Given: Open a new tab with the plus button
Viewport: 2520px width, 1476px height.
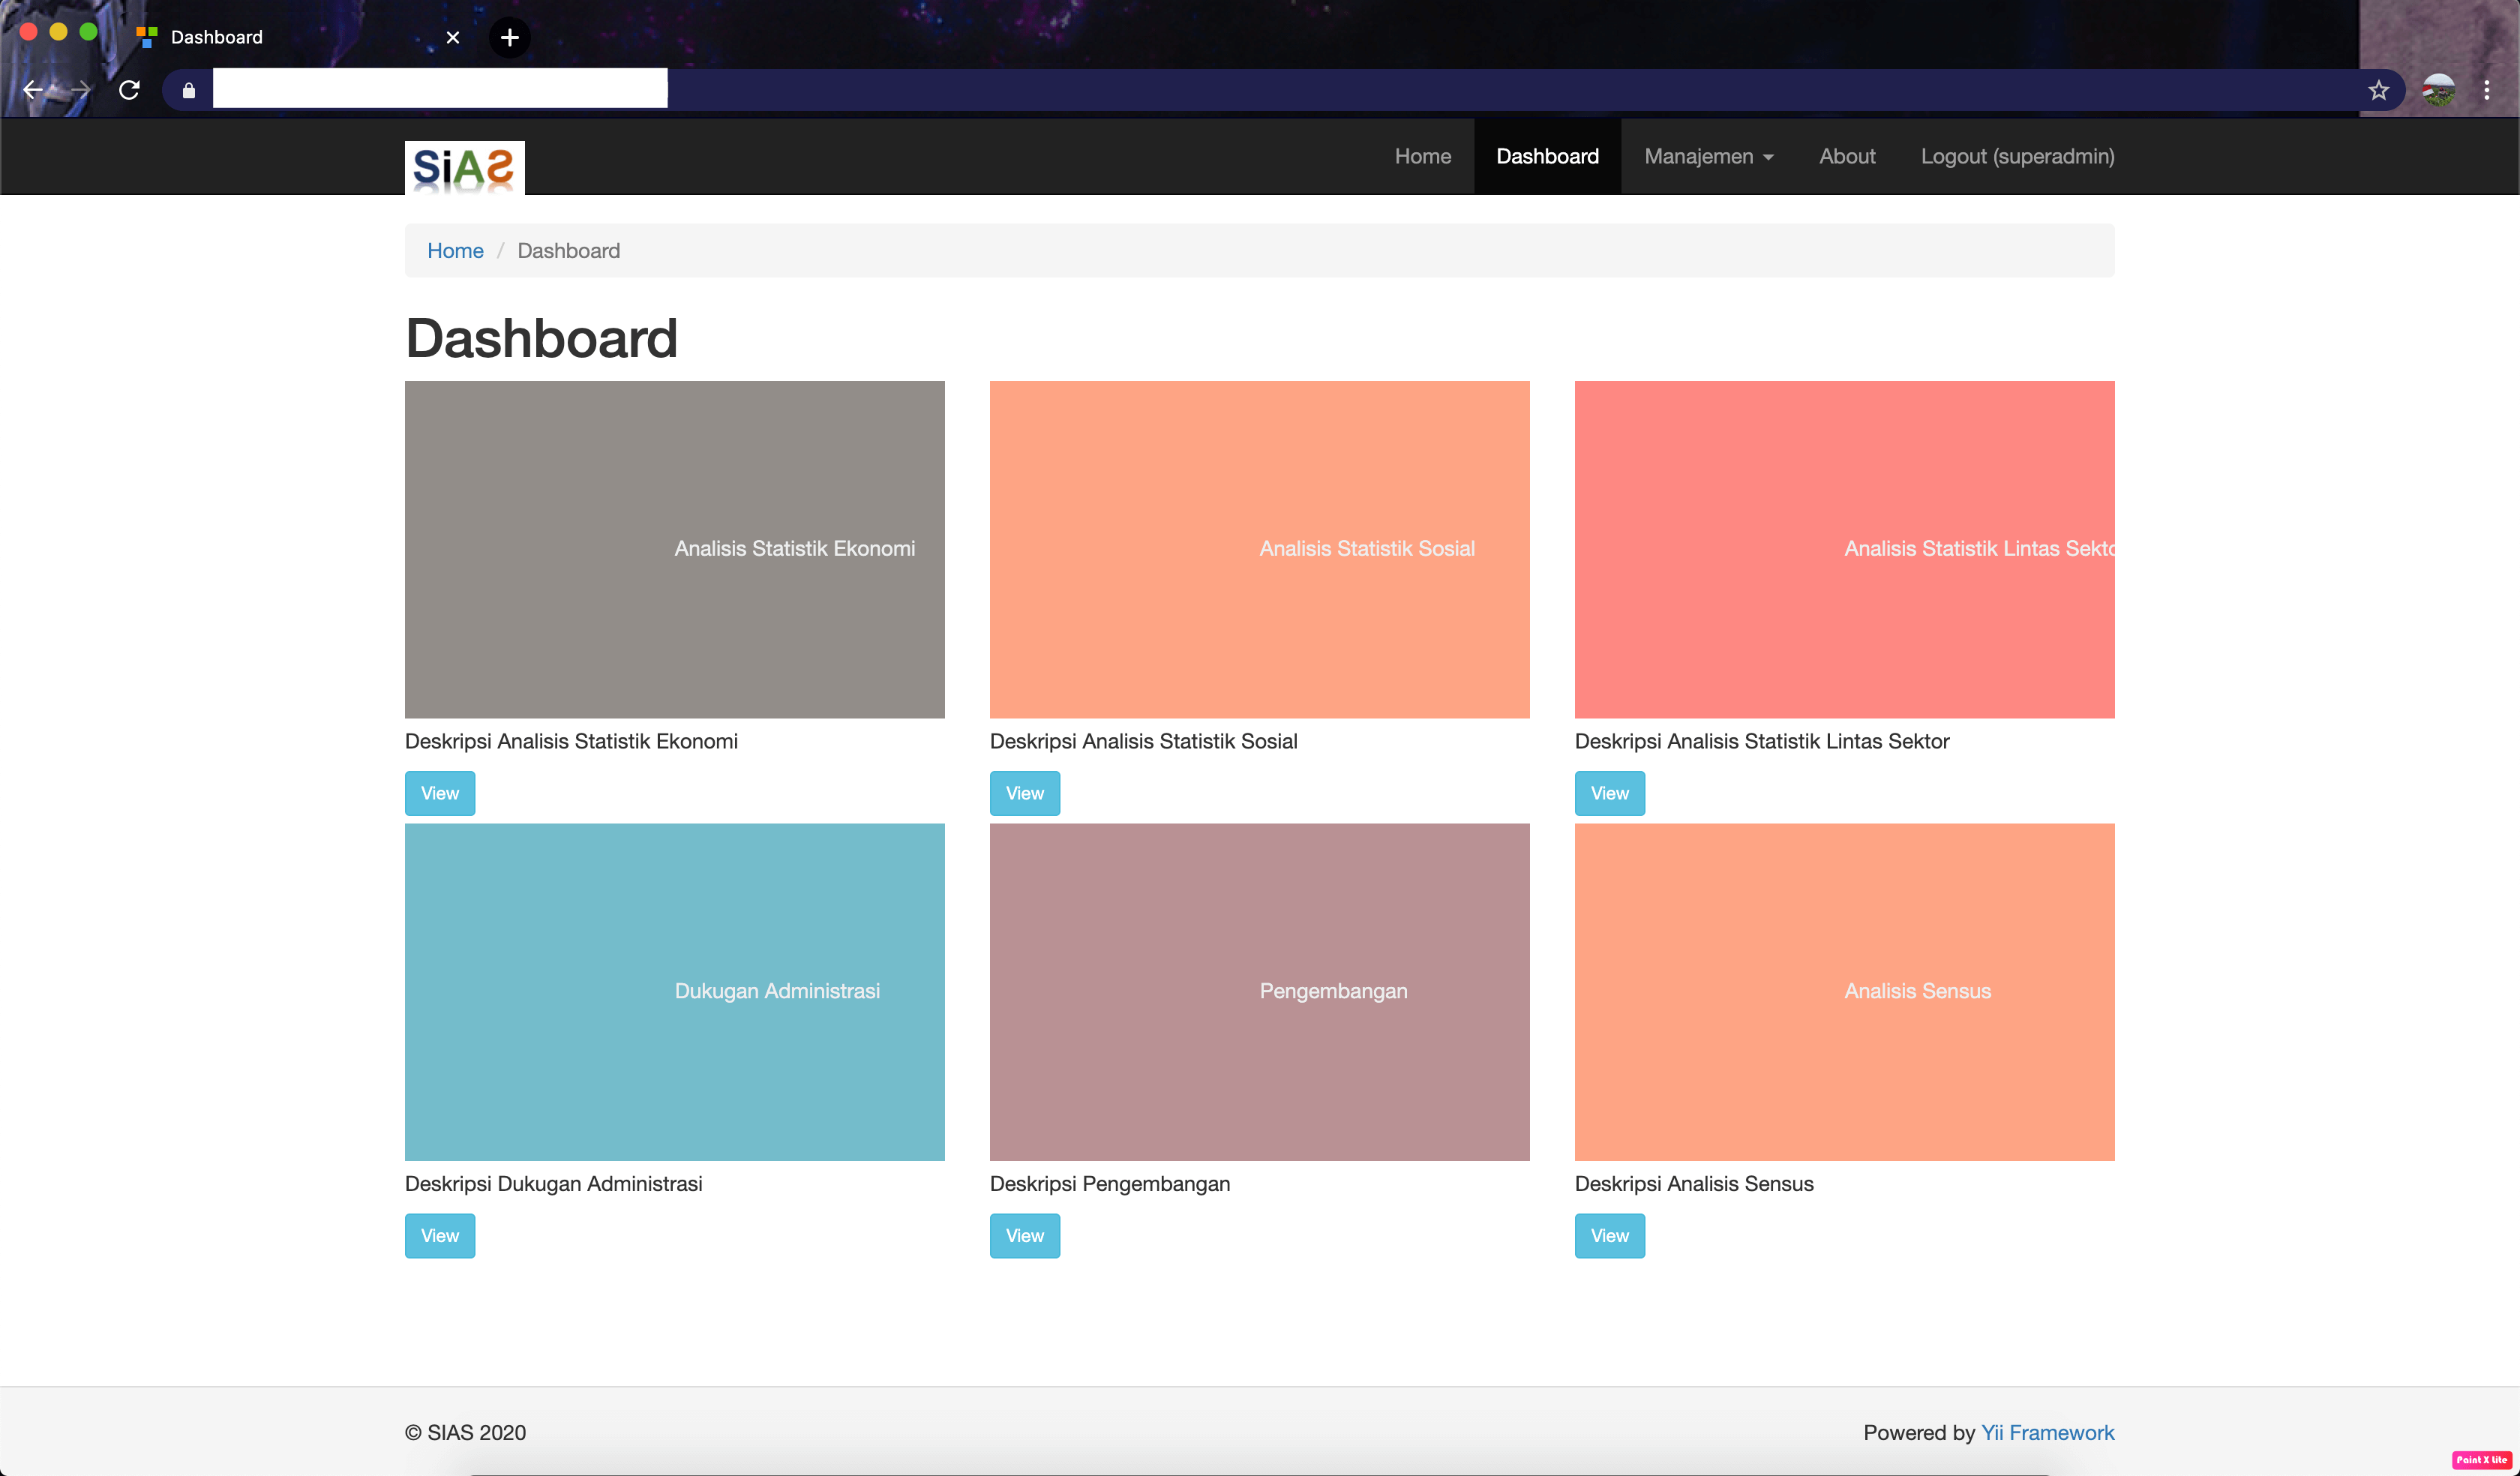Looking at the screenshot, I should [x=510, y=38].
